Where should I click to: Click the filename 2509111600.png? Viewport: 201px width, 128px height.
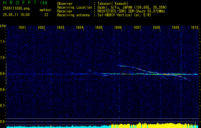[x=16, y=9]
